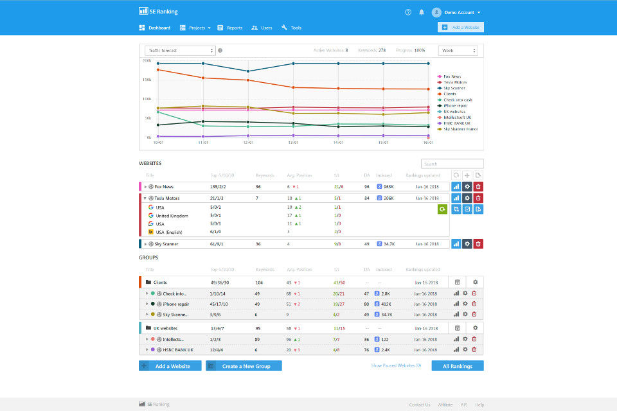This screenshot has width=617, height=411.
Task: Open settings gear for Sky Skanne.. row
Action: pyautogui.click(x=465, y=314)
